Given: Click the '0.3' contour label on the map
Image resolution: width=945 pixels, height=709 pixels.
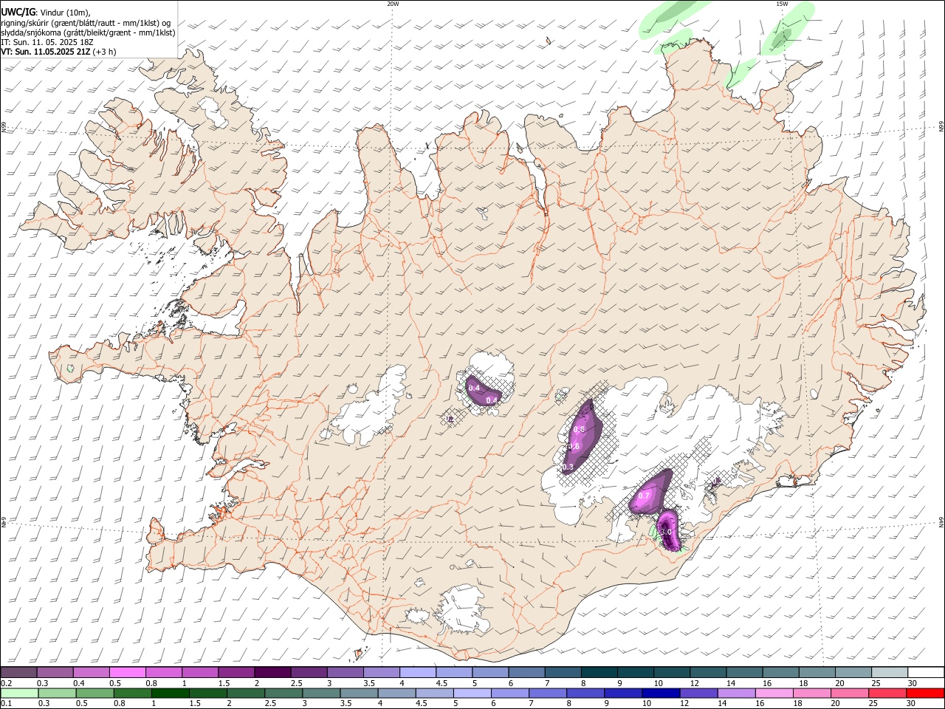Looking at the screenshot, I should [568, 467].
